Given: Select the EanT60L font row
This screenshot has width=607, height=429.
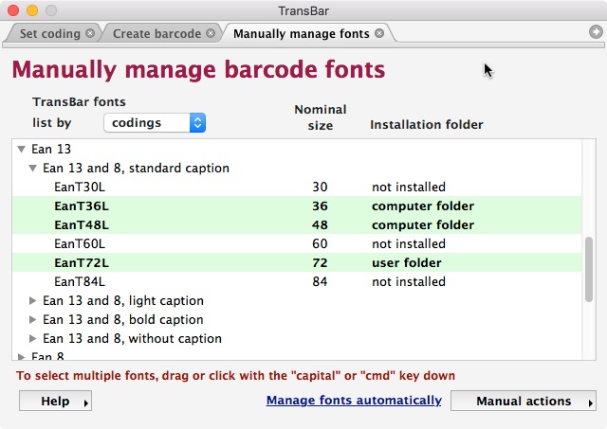Looking at the screenshot, I should coord(297,243).
